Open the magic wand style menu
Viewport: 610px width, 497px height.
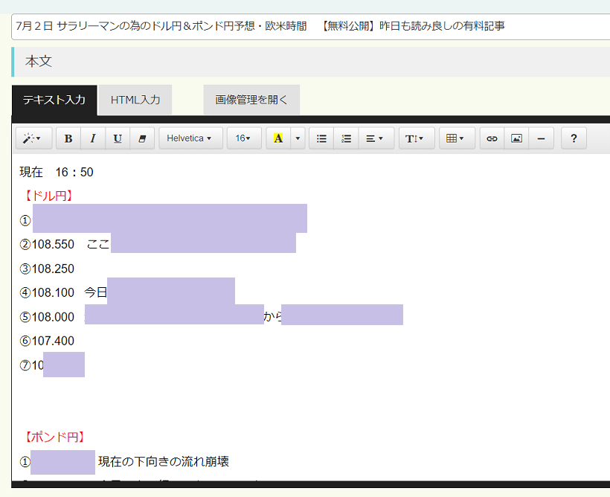coord(33,138)
